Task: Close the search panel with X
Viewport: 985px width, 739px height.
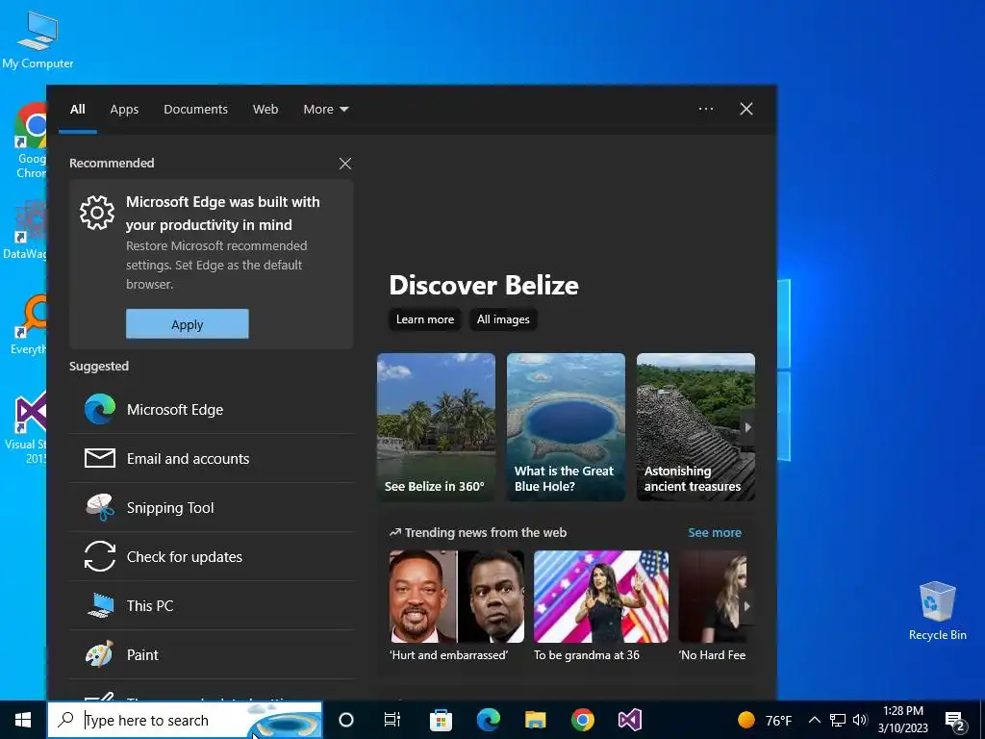Action: click(x=746, y=109)
